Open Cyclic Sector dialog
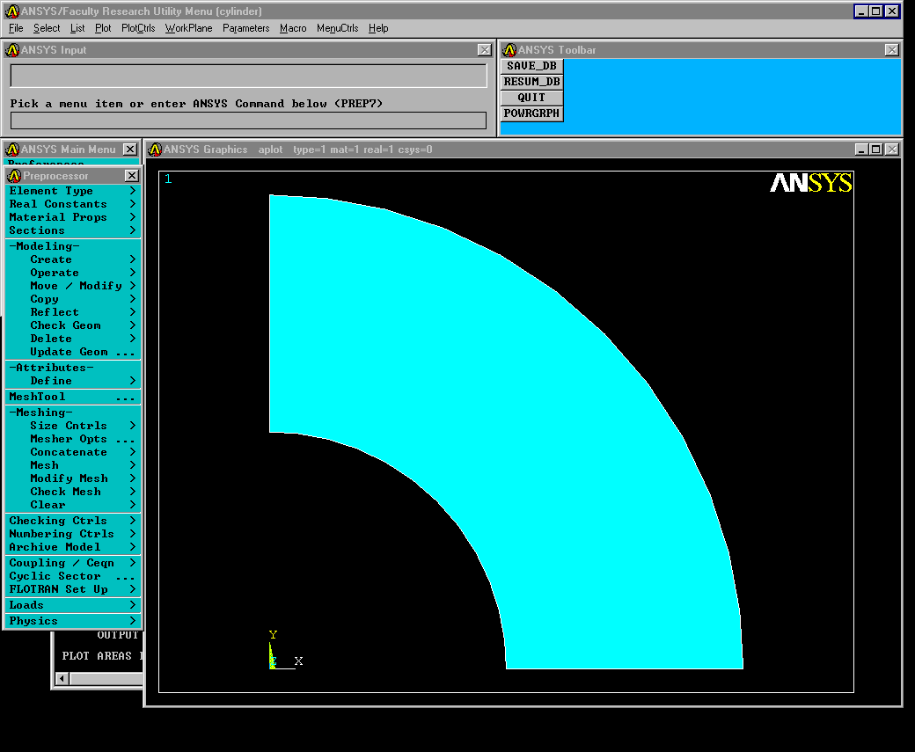The height and width of the screenshot is (752, 915). [x=73, y=576]
